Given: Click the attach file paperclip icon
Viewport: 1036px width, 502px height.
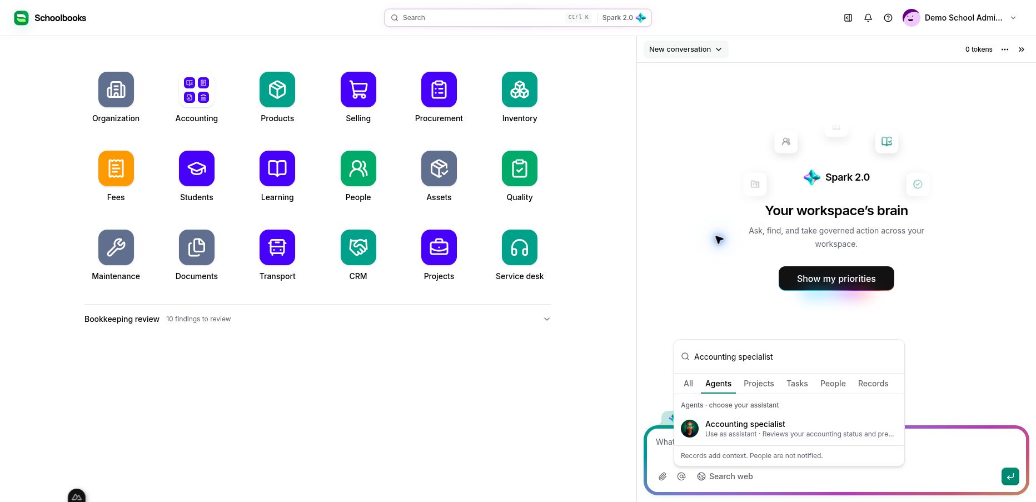Looking at the screenshot, I should click(663, 476).
